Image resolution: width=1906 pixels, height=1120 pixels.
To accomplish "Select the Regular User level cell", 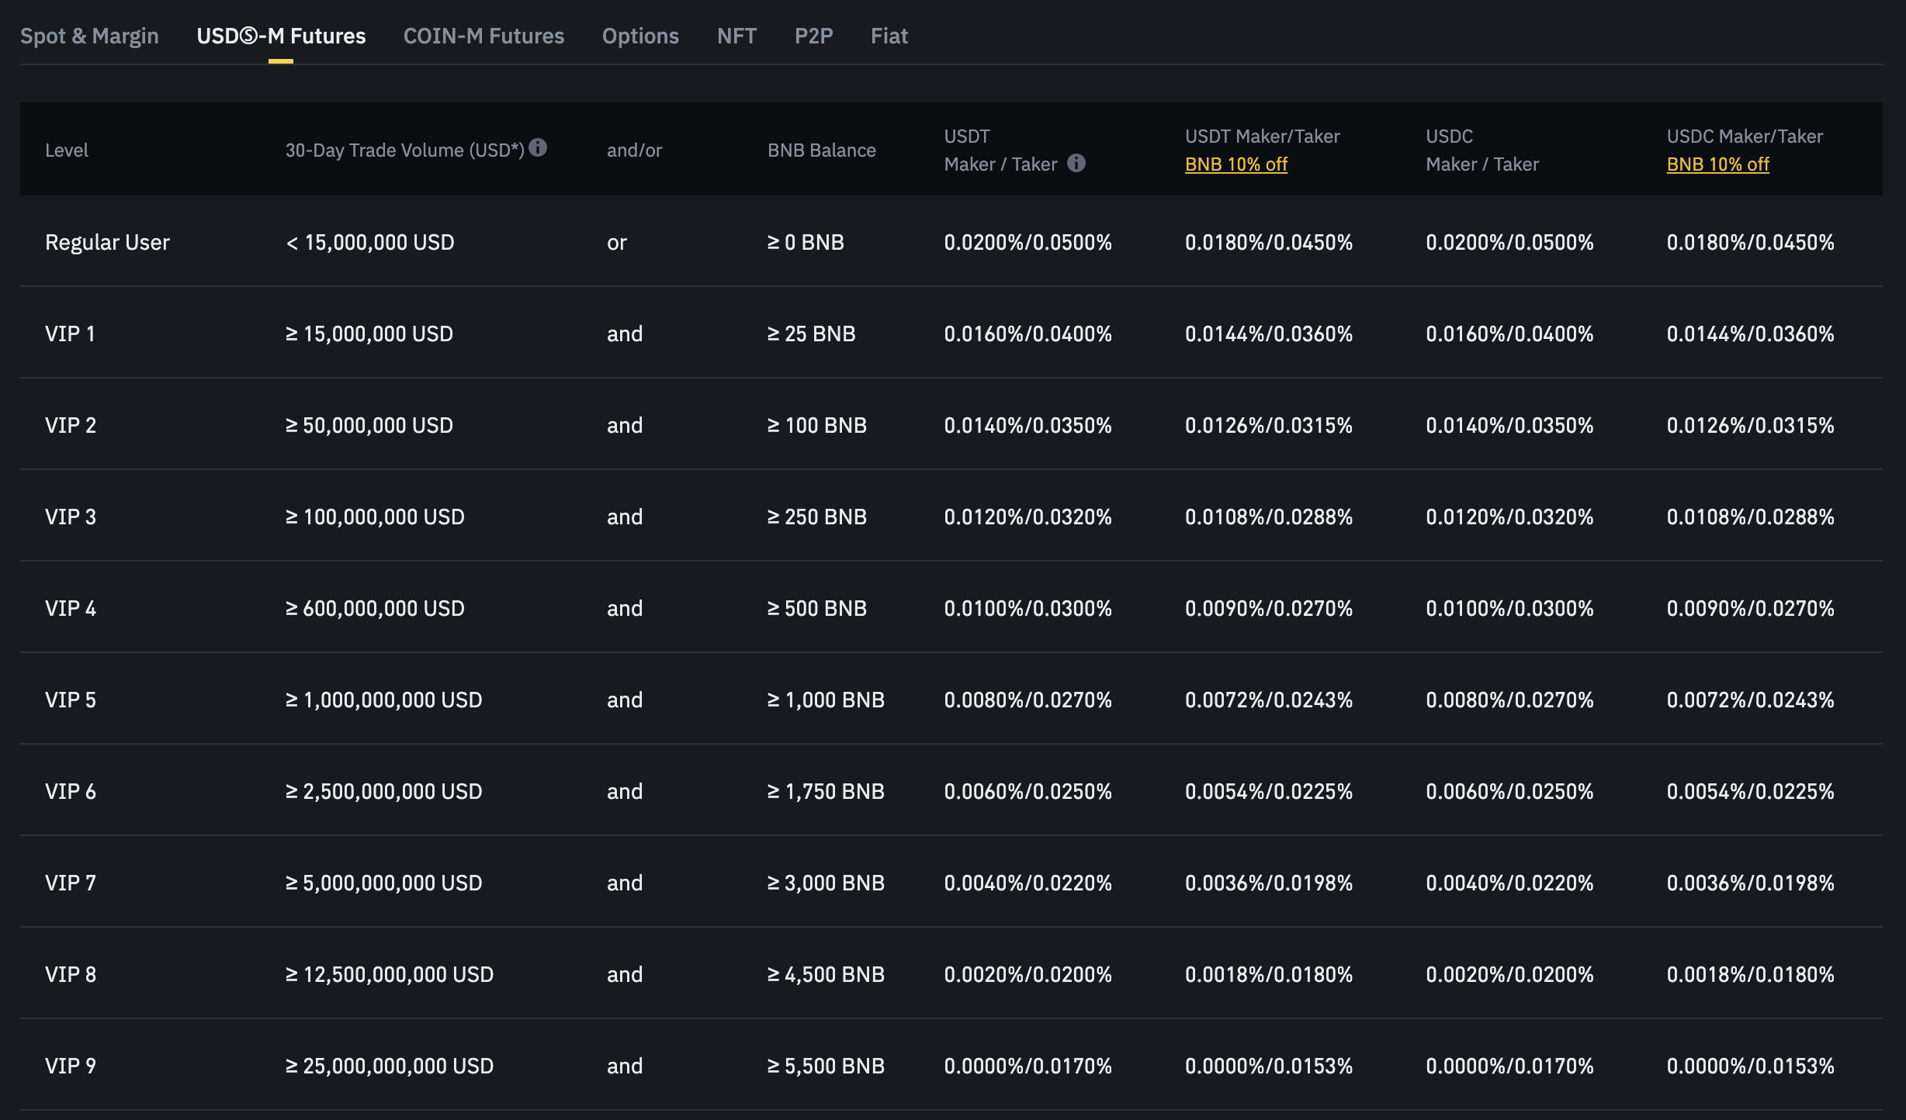I will point(107,242).
